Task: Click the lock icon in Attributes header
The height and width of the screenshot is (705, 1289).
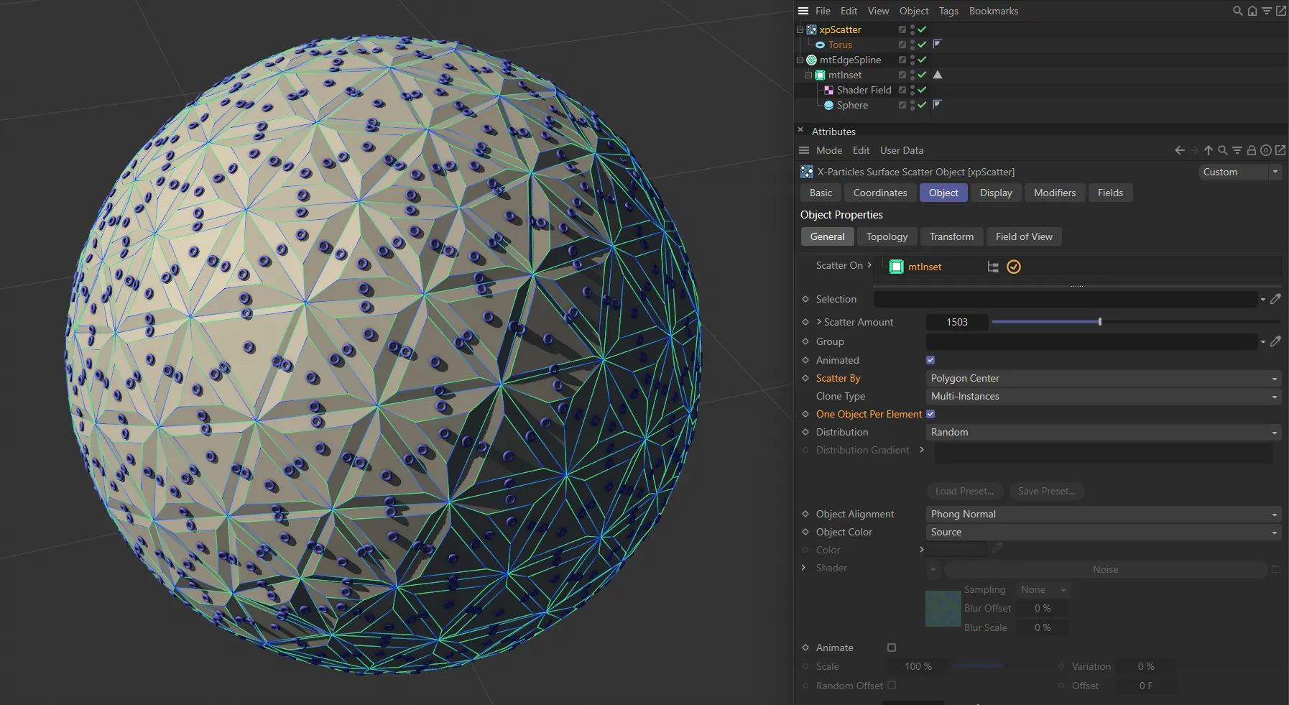Action: (1252, 150)
